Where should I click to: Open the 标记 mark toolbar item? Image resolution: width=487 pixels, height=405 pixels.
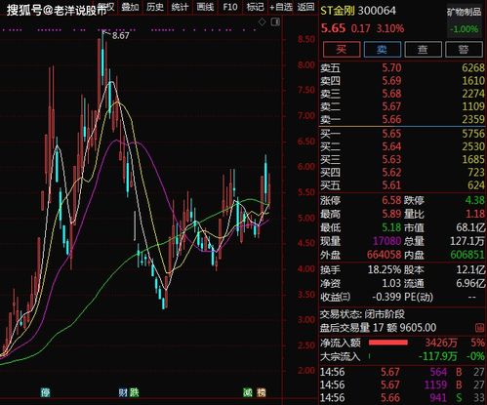255,7
